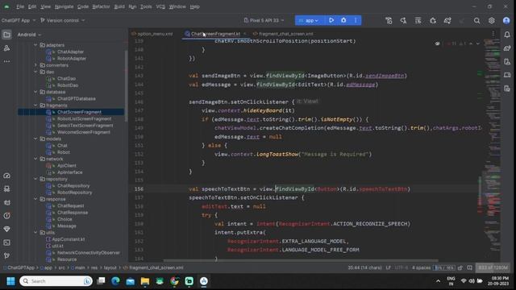Click the project tree vertical scrollbar
Viewport: 516px width, 290px height.
[x=126, y=85]
